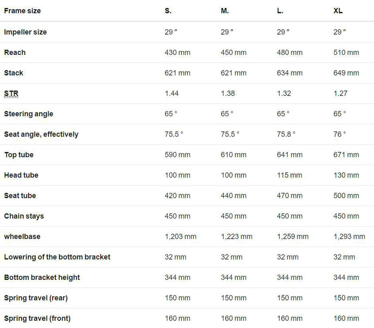Click the XL size column header
The height and width of the screenshot is (328, 374).
(338, 11)
